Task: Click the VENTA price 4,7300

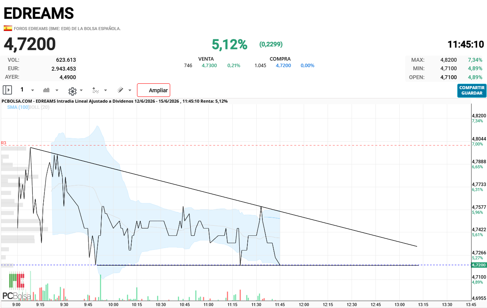Action: point(209,66)
